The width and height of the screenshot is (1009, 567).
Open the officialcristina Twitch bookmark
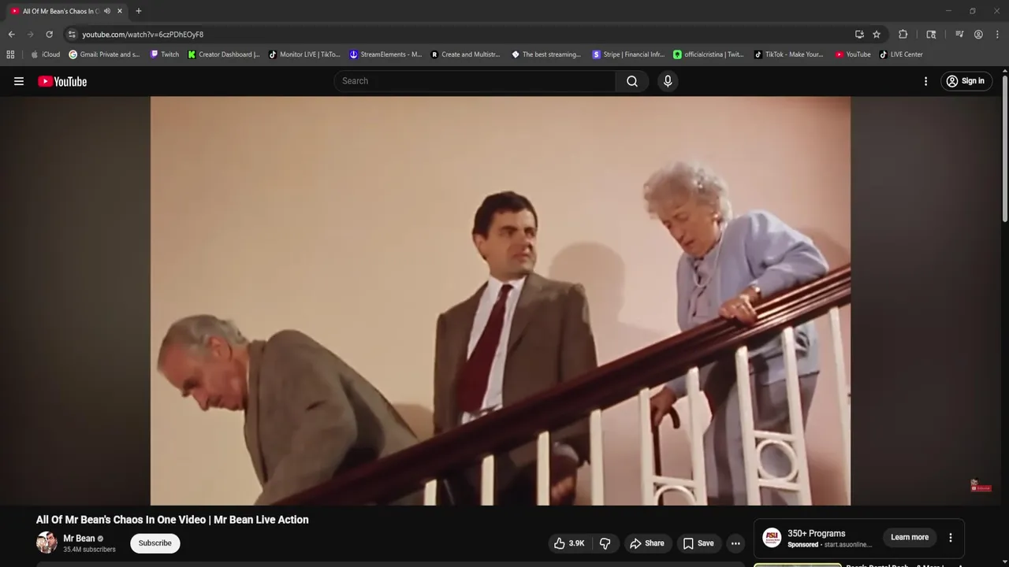tap(708, 54)
